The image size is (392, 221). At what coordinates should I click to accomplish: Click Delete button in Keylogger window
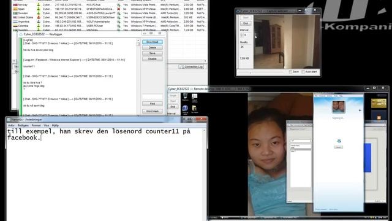pos(153,48)
